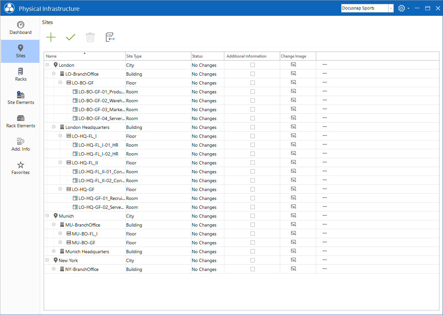This screenshot has width=443, height=315.
Task: Tick Additional Information checkbox for LO-BO-GF-04_Server row
Action: coord(253,118)
